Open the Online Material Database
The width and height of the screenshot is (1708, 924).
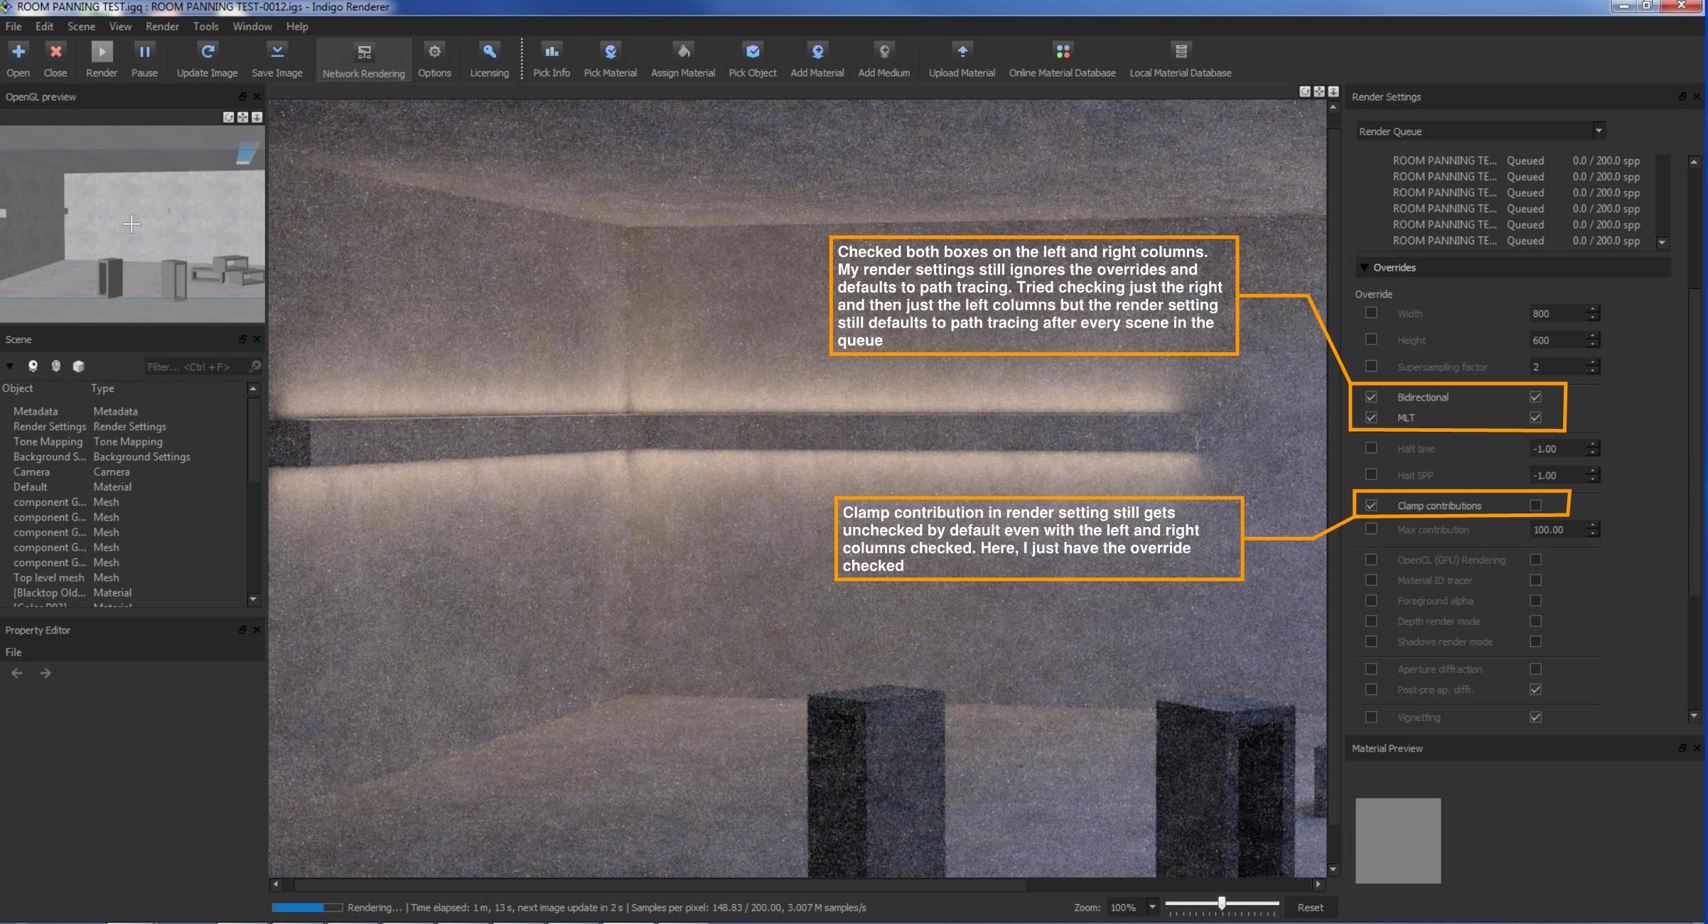(1062, 52)
